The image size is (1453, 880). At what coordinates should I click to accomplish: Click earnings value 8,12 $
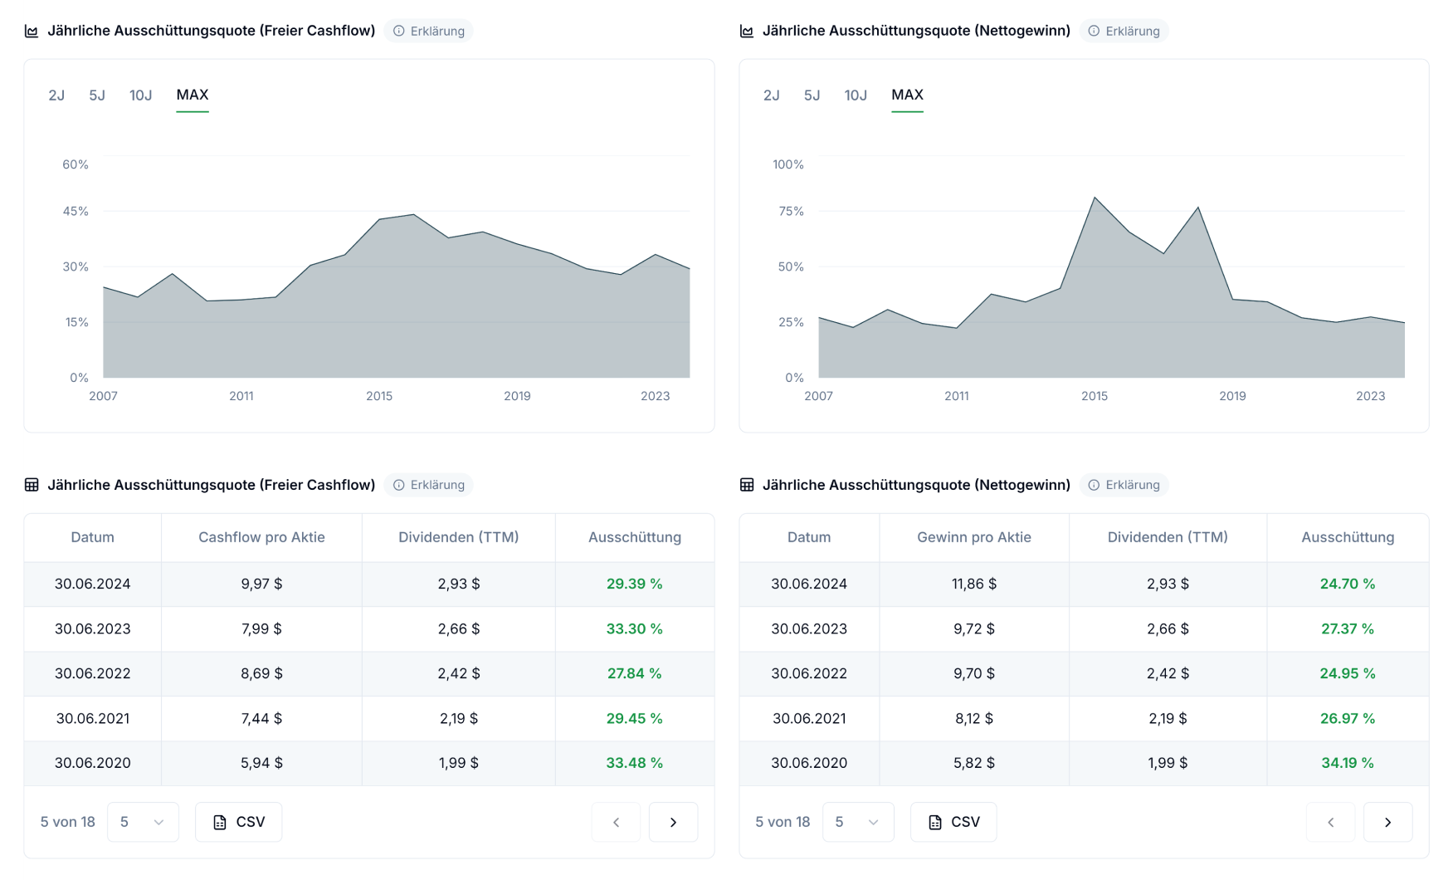(x=974, y=718)
